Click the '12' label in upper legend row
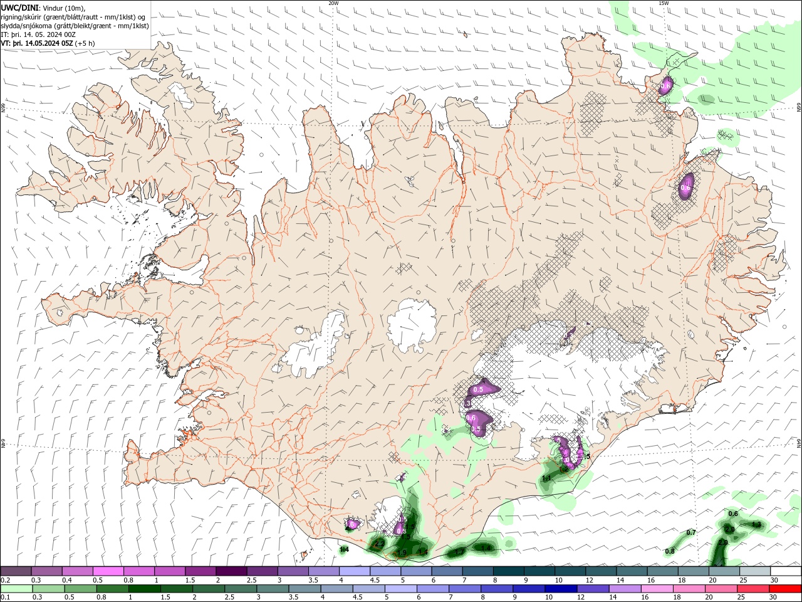802x602 pixels. click(x=590, y=580)
